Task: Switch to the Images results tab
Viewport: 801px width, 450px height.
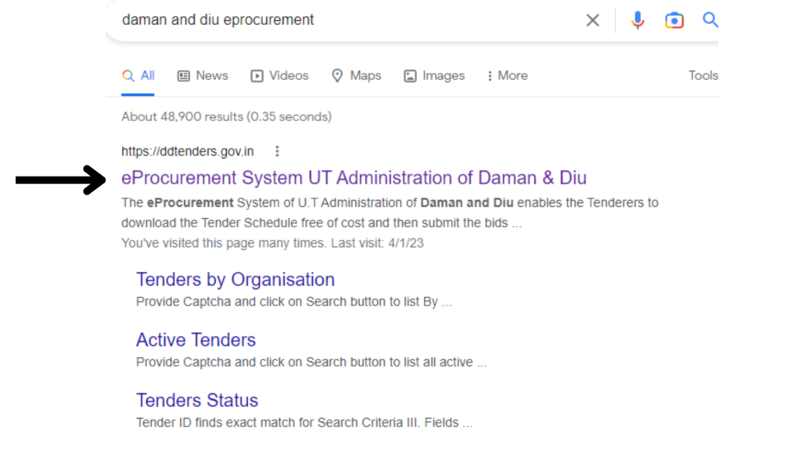Action: tap(443, 76)
